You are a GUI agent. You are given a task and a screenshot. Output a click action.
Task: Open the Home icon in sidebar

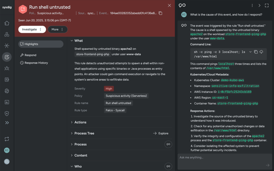pyautogui.click(x=7, y=23)
